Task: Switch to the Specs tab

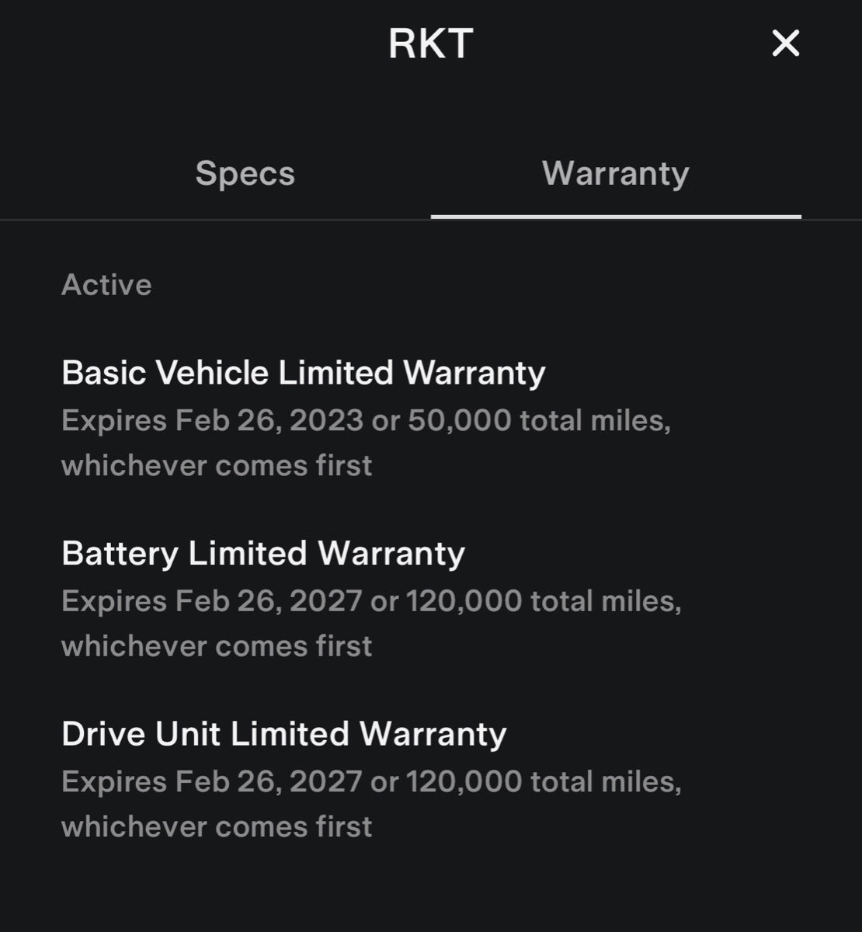Action: coord(245,173)
